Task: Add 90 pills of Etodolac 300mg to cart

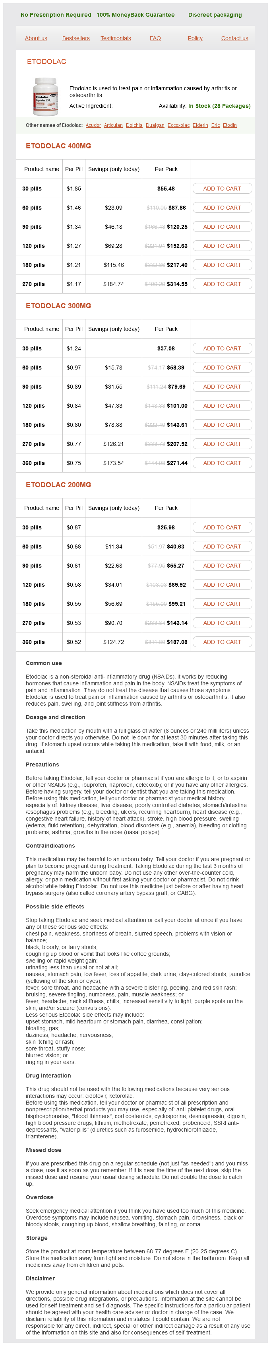Action: [x=222, y=387]
